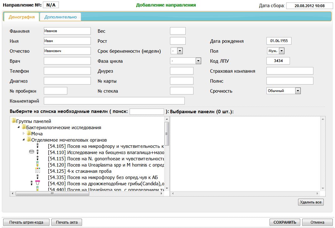Collapse Отделяемое мочеполовых органов node
The image size is (335, 228).
click(x=24, y=140)
